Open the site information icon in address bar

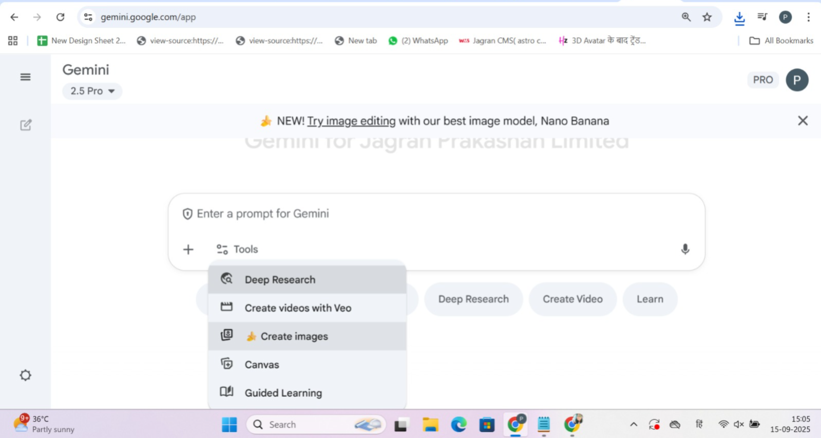88,17
